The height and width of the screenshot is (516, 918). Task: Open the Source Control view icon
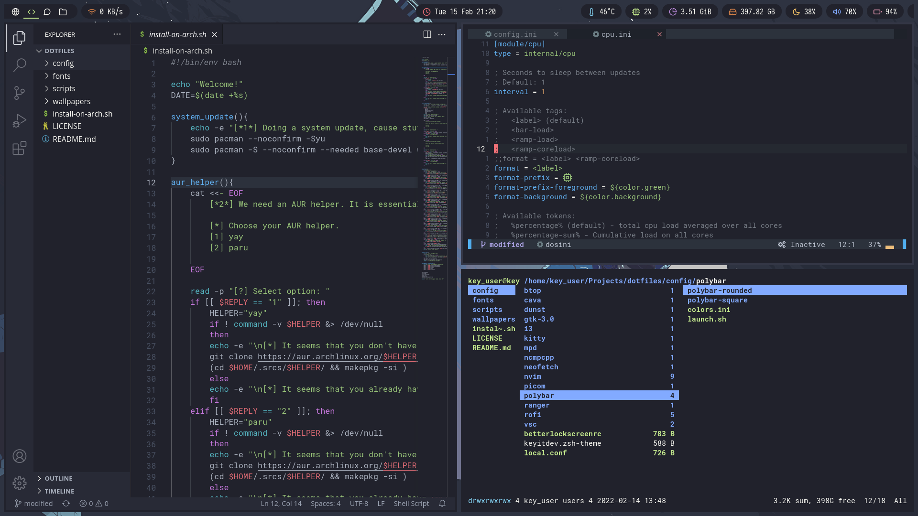[x=19, y=93]
